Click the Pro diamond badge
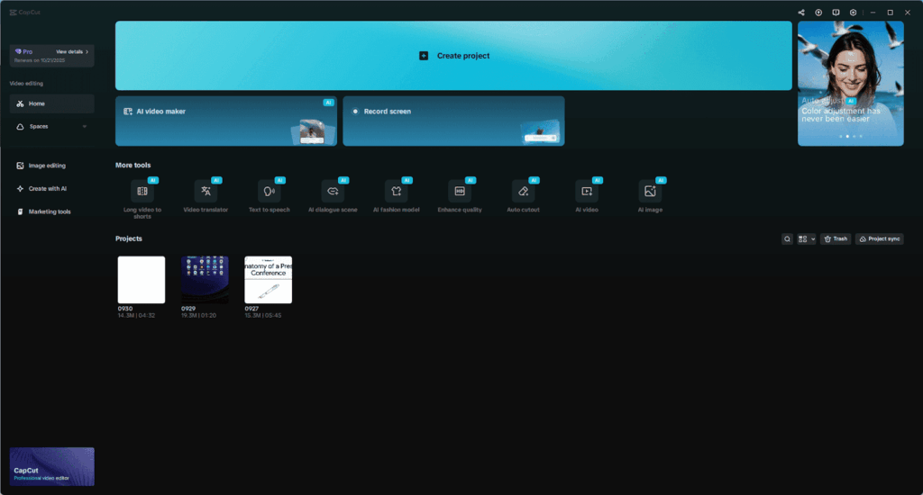The image size is (923, 495). 23,51
